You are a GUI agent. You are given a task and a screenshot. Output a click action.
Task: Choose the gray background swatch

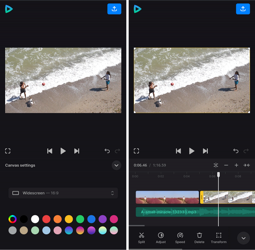(12, 231)
